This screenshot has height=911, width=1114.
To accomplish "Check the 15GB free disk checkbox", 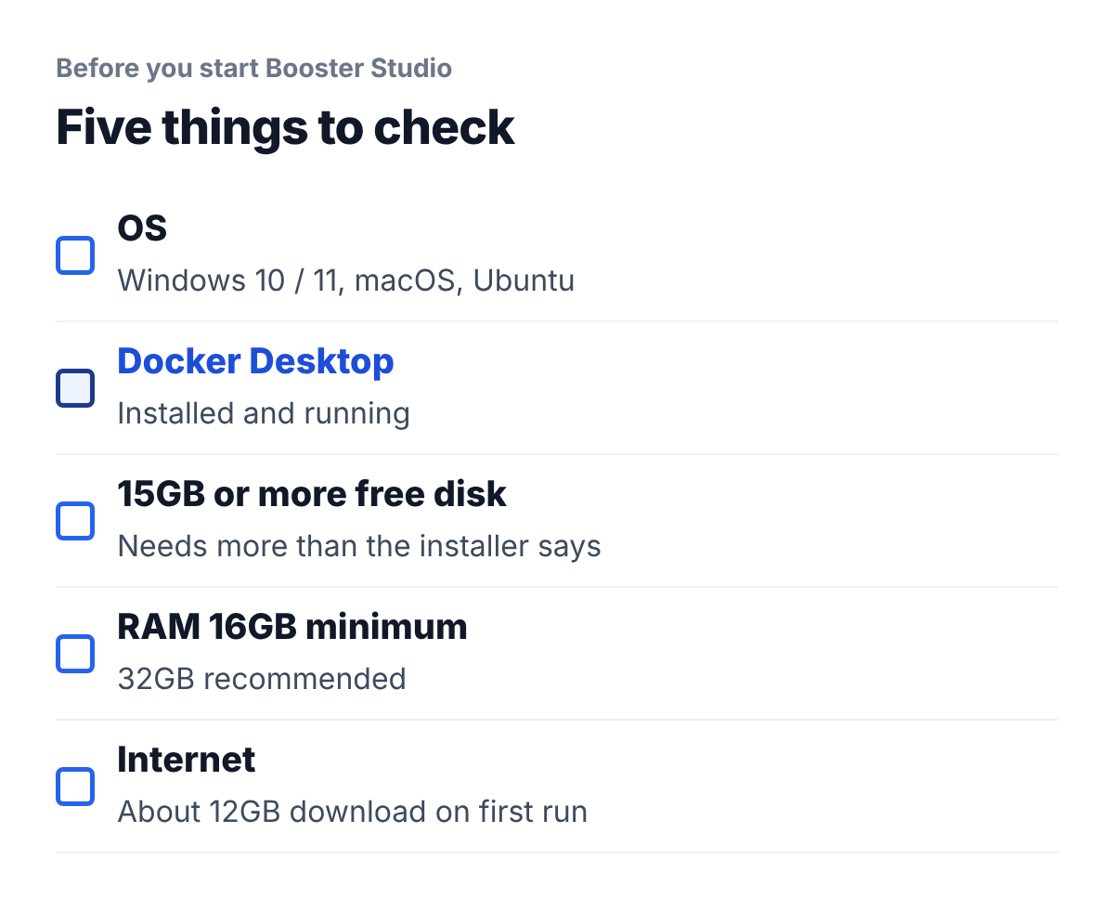I will (75, 521).
